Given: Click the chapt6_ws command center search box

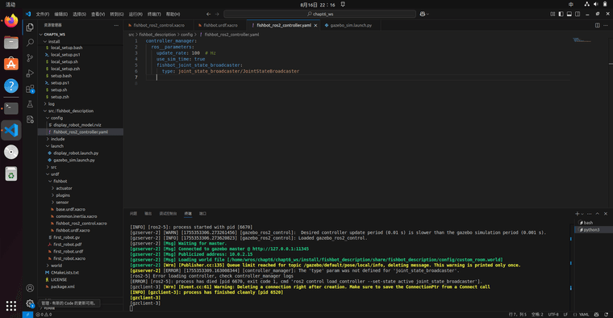Looking at the screenshot, I should click(319, 14).
